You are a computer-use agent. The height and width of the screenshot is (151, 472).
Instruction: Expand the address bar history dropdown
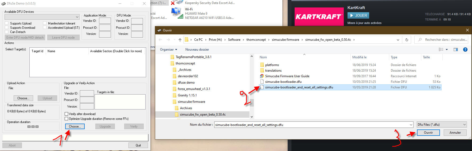click(x=398, y=40)
